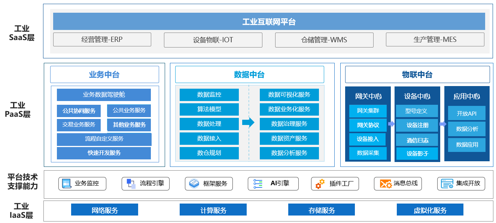
Task: Click the 插件工厂 gears icon
Action: tap(320, 184)
